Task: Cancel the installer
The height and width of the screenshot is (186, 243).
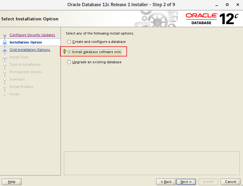Action: coord(230,182)
